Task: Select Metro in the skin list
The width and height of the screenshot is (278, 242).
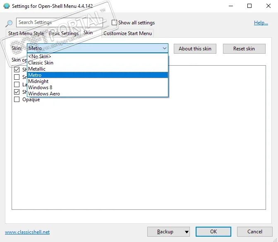Action: pyautogui.click(x=98, y=75)
